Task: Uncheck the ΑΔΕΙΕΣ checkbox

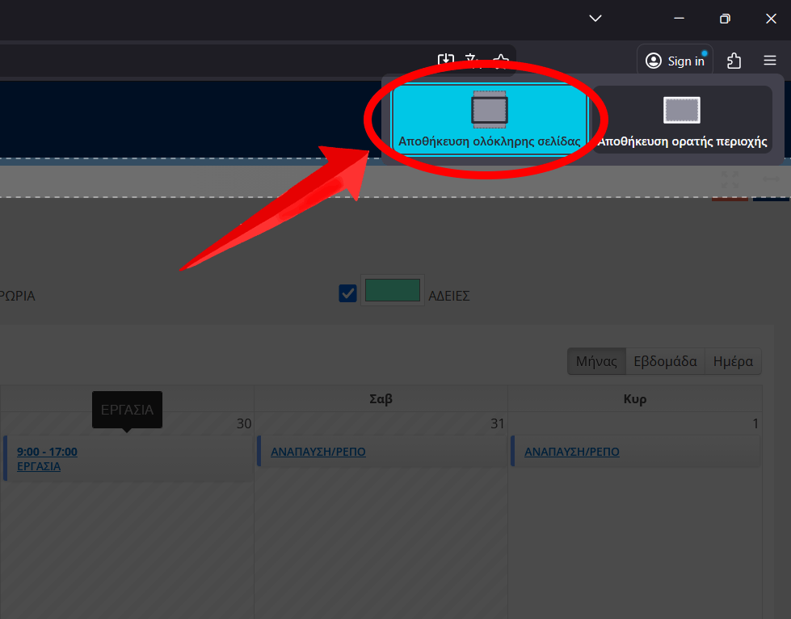Action: (x=347, y=293)
